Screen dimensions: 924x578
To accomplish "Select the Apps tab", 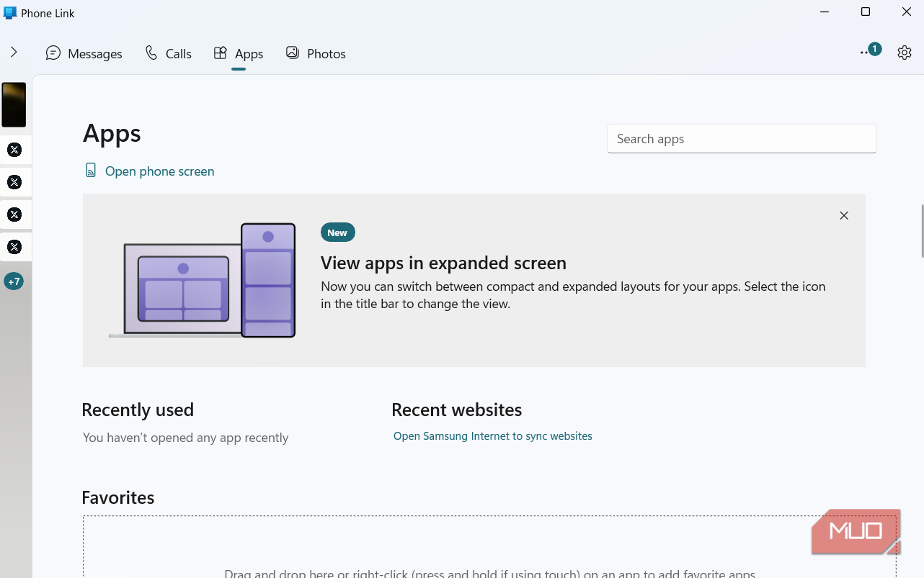I will point(239,53).
